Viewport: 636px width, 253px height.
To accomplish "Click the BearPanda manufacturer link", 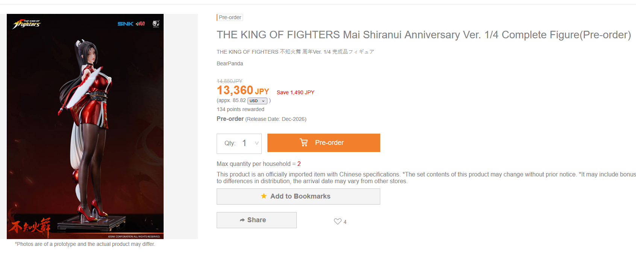I will [230, 63].
